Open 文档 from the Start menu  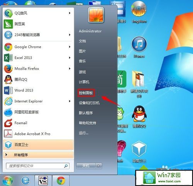pyautogui.click(x=82, y=41)
